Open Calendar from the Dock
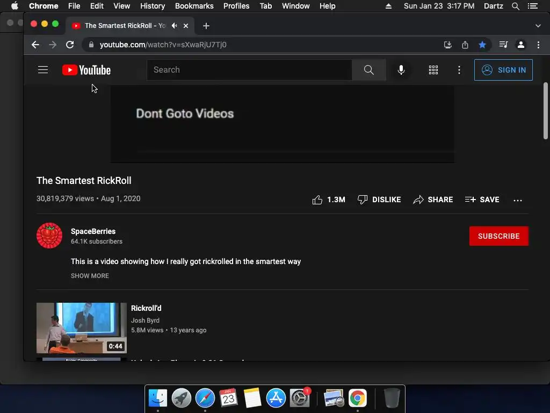550x413 pixels. [228, 398]
